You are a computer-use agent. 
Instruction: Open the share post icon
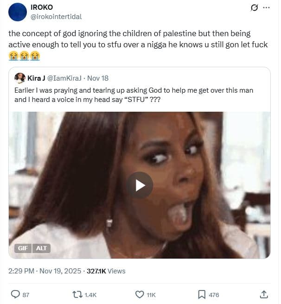[x=264, y=294]
